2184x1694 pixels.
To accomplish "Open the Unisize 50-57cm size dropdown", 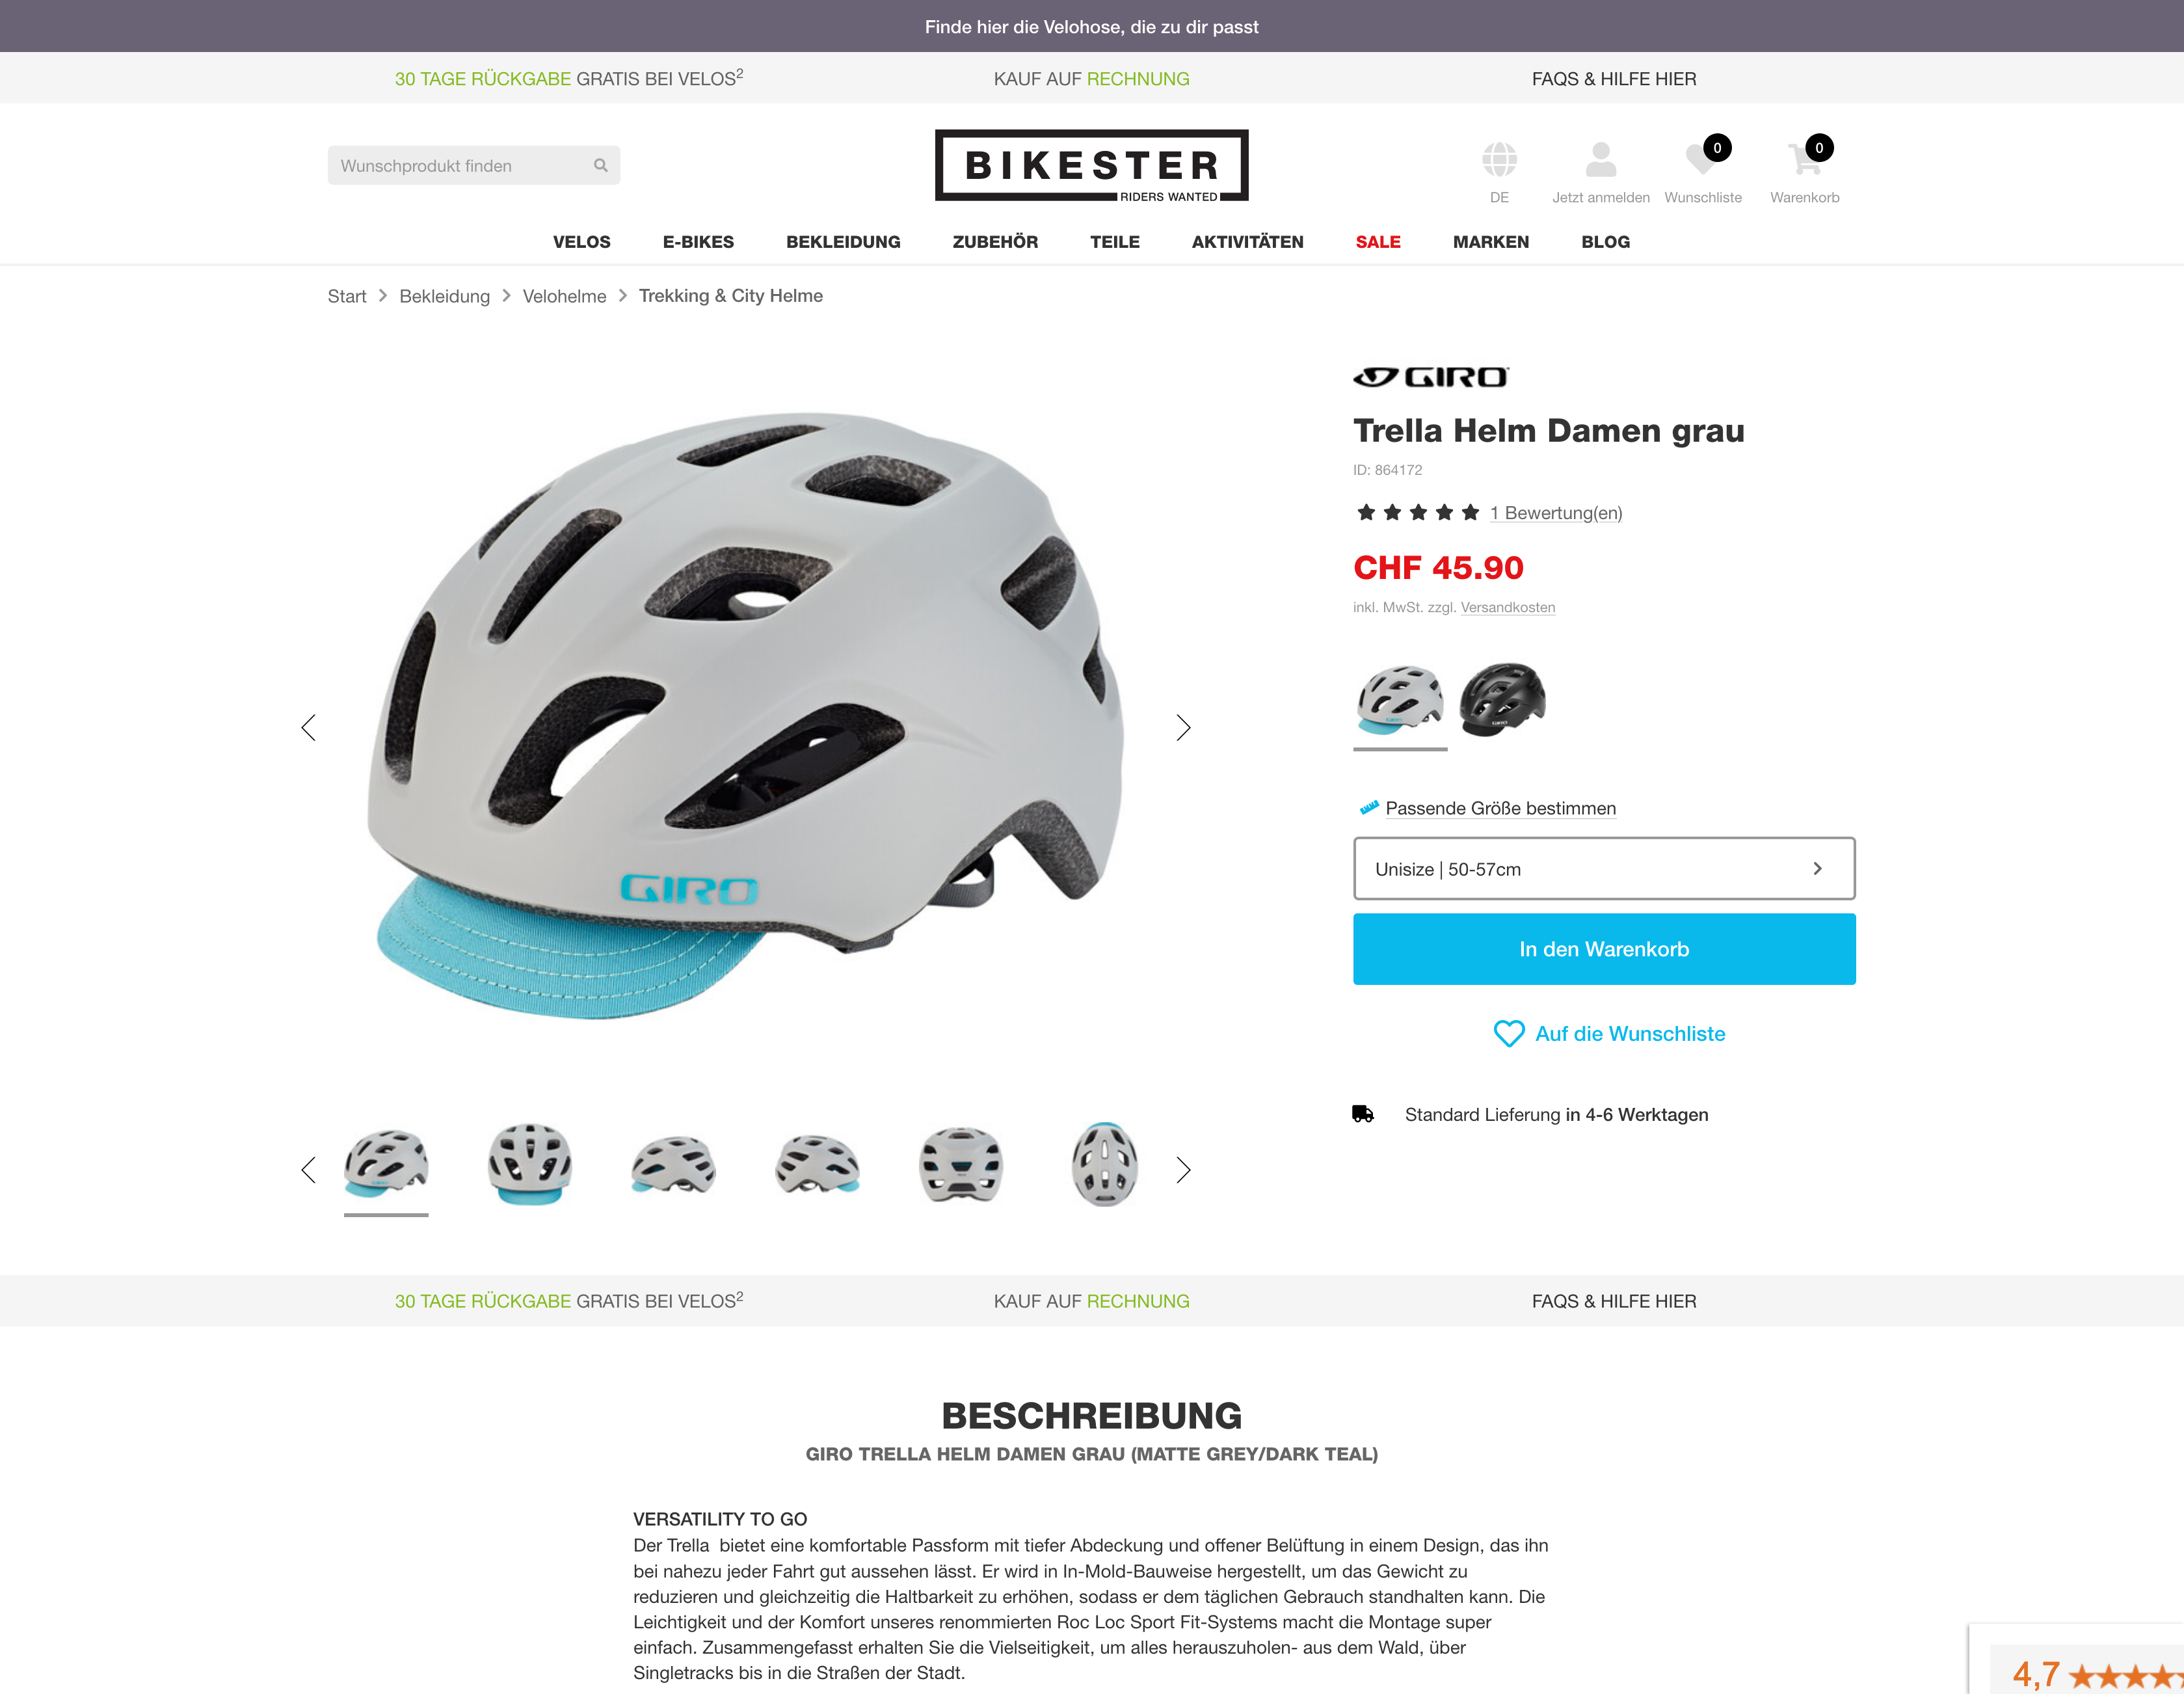I will (x=1603, y=869).
